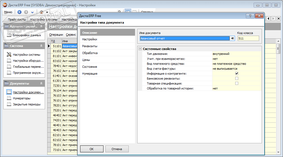Open Нумераторы in sidebar

[22, 98]
